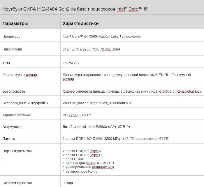This screenshot has width=204, height=187.
Task: Click the "Kensington lock" underlined words
Action: [x=189, y=91]
